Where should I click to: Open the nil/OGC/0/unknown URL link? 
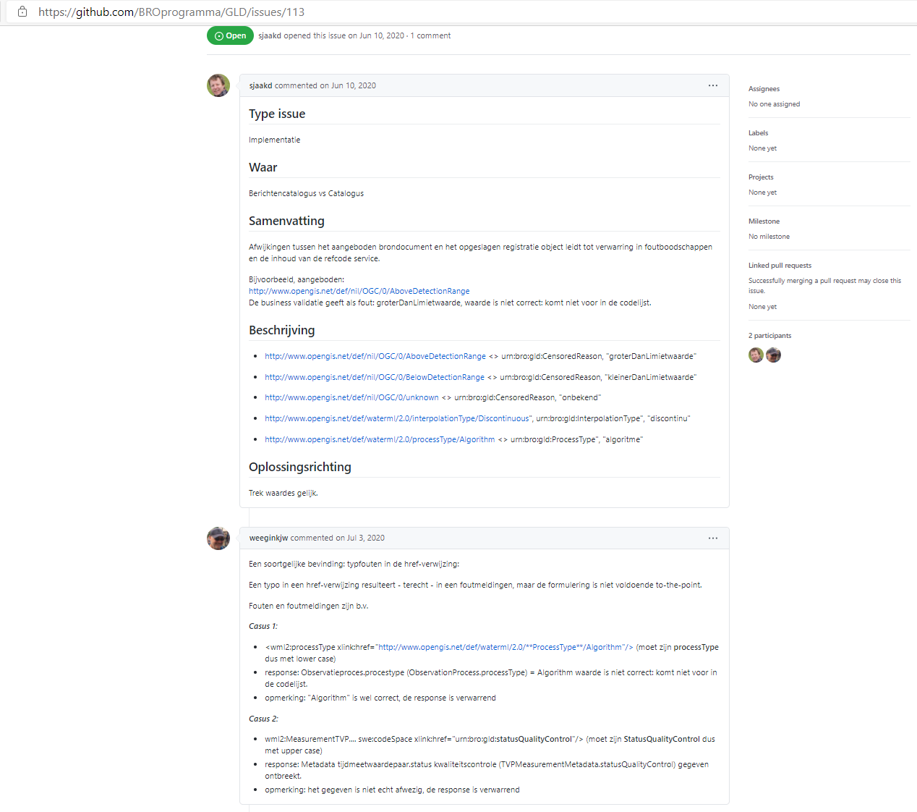pyautogui.click(x=351, y=397)
